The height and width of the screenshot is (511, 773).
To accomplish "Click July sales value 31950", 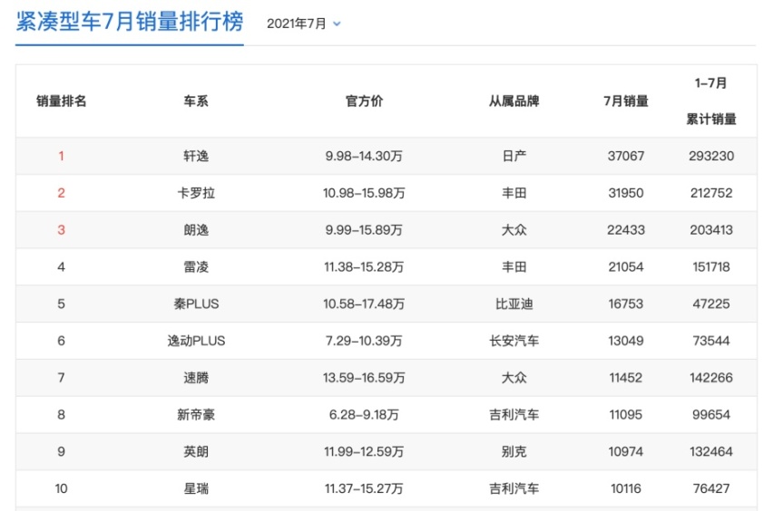I will (626, 193).
